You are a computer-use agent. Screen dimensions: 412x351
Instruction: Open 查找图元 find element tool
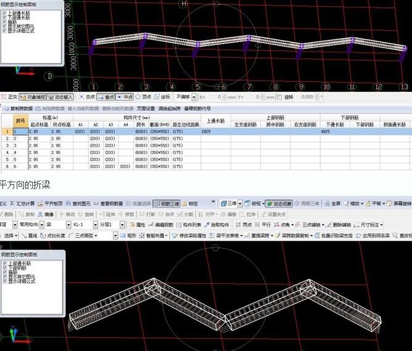click(x=78, y=204)
